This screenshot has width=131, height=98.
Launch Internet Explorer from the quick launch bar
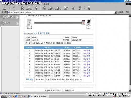(x=16, y=96)
